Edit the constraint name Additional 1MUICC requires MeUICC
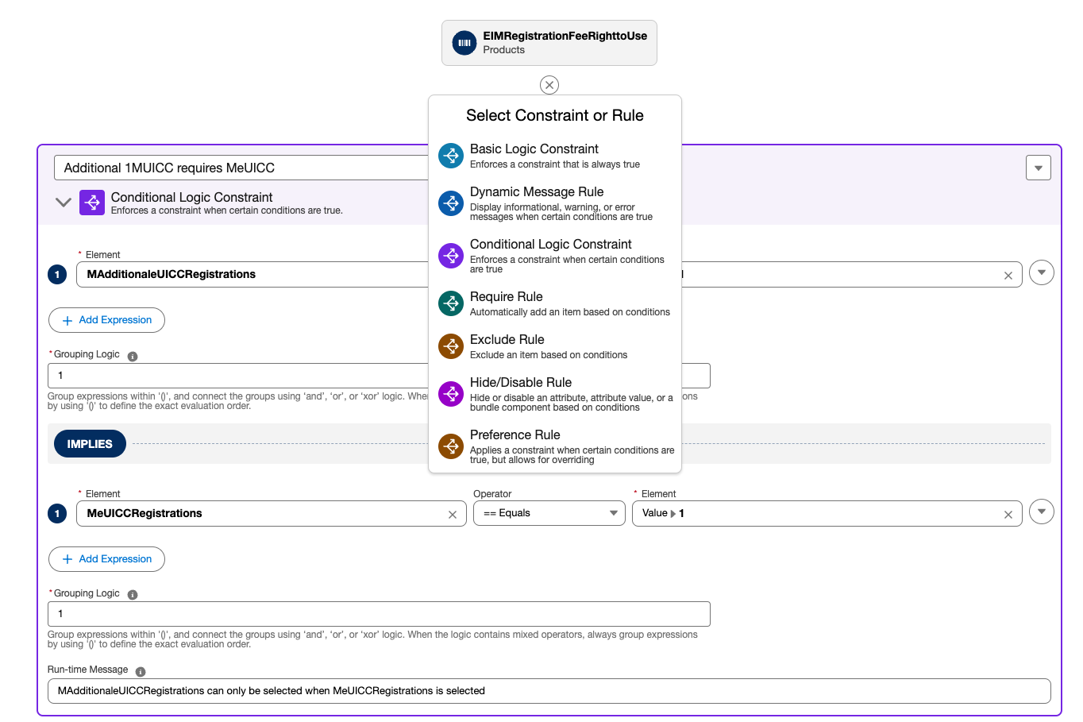 (241, 168)
